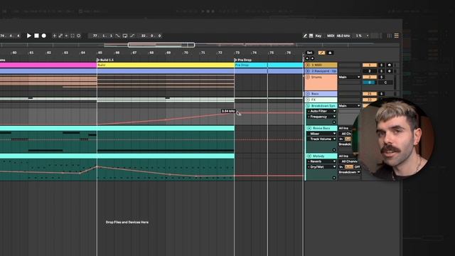
Task: Toggle the Automation Arm icon
Action: pos(60,36)
